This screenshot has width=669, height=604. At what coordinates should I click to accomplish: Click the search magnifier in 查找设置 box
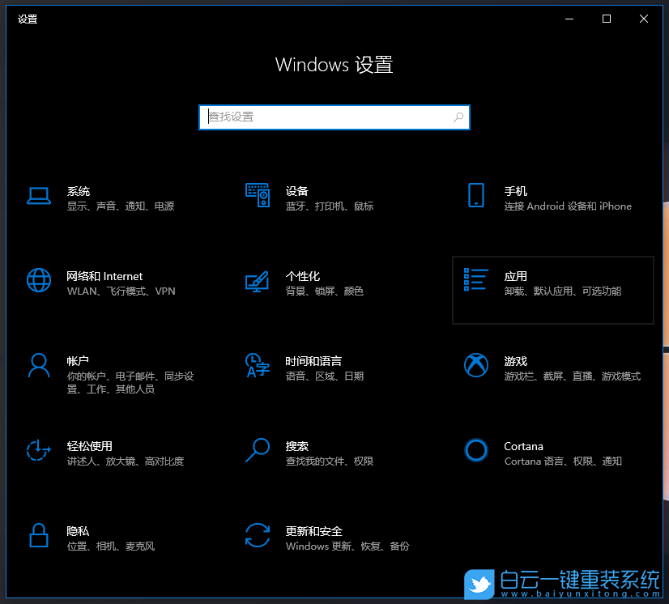pyautogui.click(x=458, y=117)
